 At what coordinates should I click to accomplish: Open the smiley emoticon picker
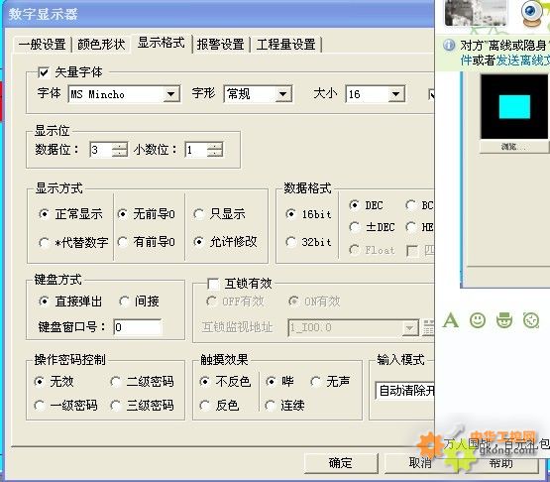click(478, 319)
